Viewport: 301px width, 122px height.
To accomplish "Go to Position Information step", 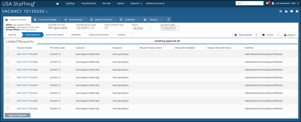I will point(54,35).
